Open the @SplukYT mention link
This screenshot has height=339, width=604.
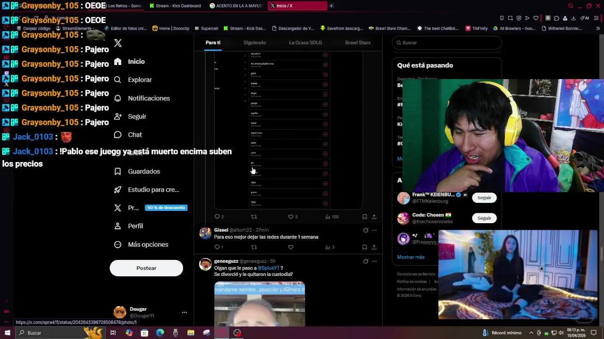pyautogui.click(x=268, y=268)
